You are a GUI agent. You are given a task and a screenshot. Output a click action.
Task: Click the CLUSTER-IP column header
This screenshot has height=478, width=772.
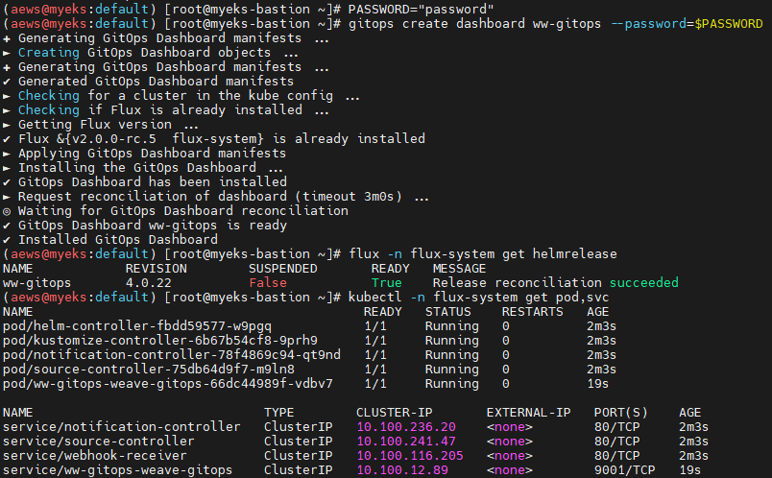pos(394,412)
